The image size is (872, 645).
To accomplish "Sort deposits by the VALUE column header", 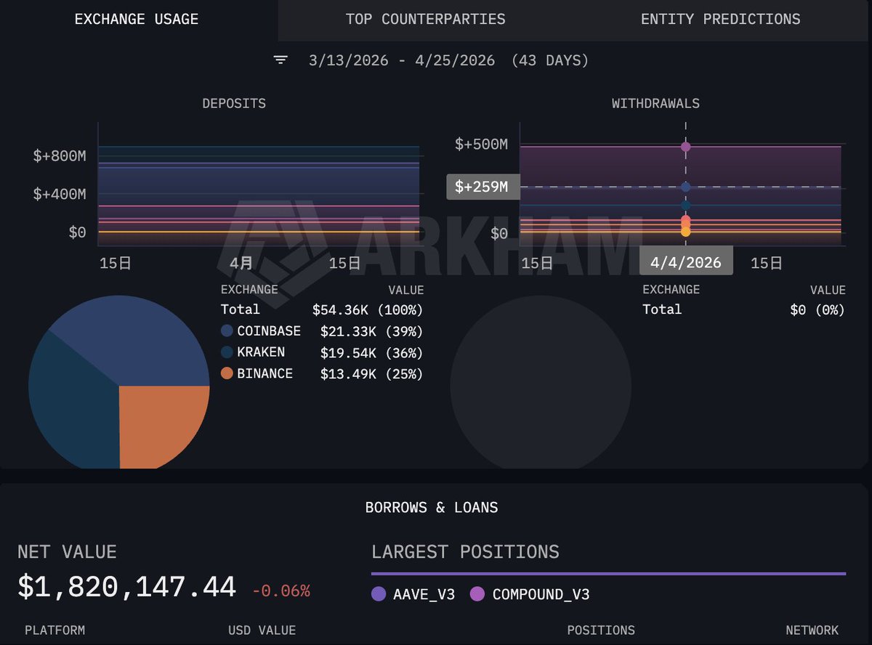I will 406,290.
